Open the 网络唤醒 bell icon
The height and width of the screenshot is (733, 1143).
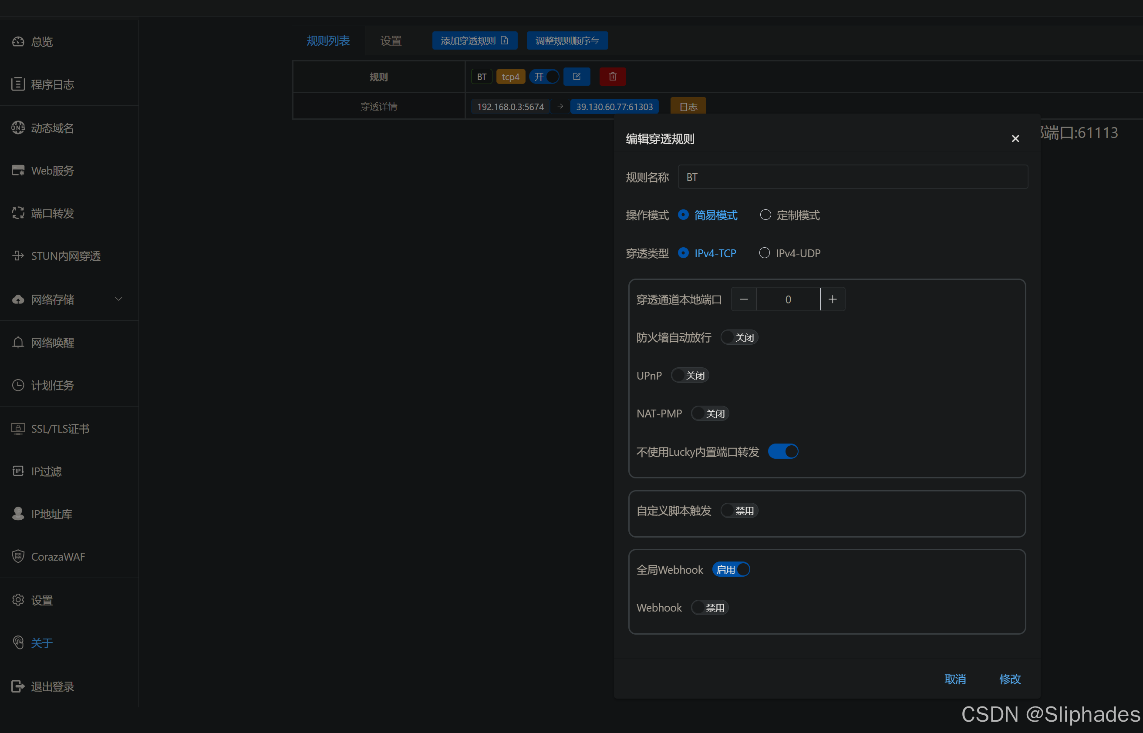pos(18,342)
